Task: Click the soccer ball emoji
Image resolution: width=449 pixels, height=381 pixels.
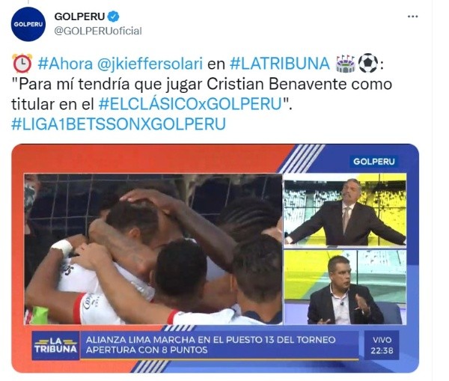Action: 368,64
